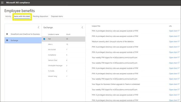Collapse the locations panel with its chevron

pyautogui.click(x=39, y=27)
